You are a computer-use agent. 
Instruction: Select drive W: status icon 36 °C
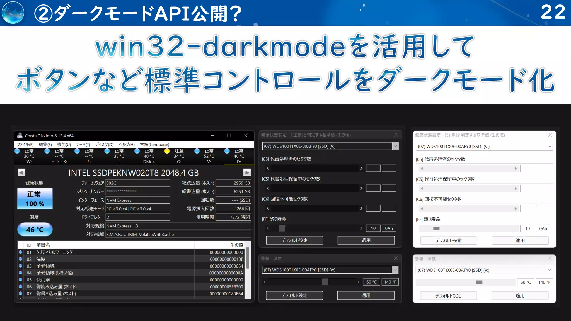[x=17, y=151]
